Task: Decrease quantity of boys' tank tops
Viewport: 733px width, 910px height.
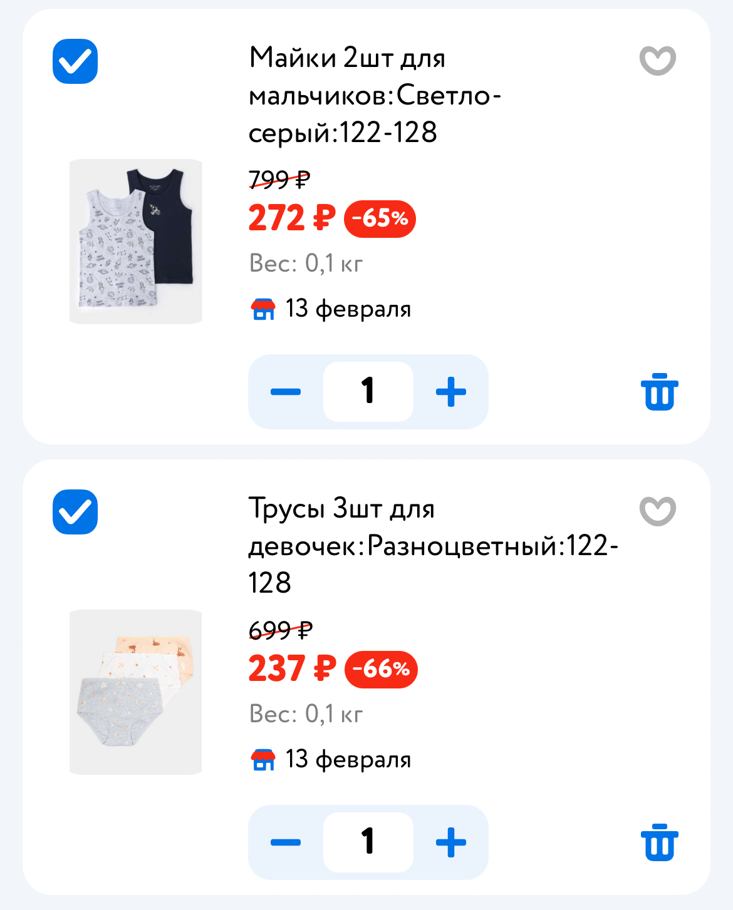Action: (x=286, y=392)
